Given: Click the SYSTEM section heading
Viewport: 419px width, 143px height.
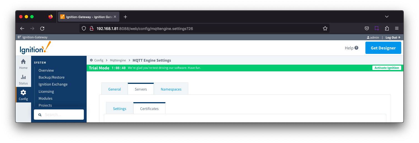Looking at the screenshot, I should 40,63.
